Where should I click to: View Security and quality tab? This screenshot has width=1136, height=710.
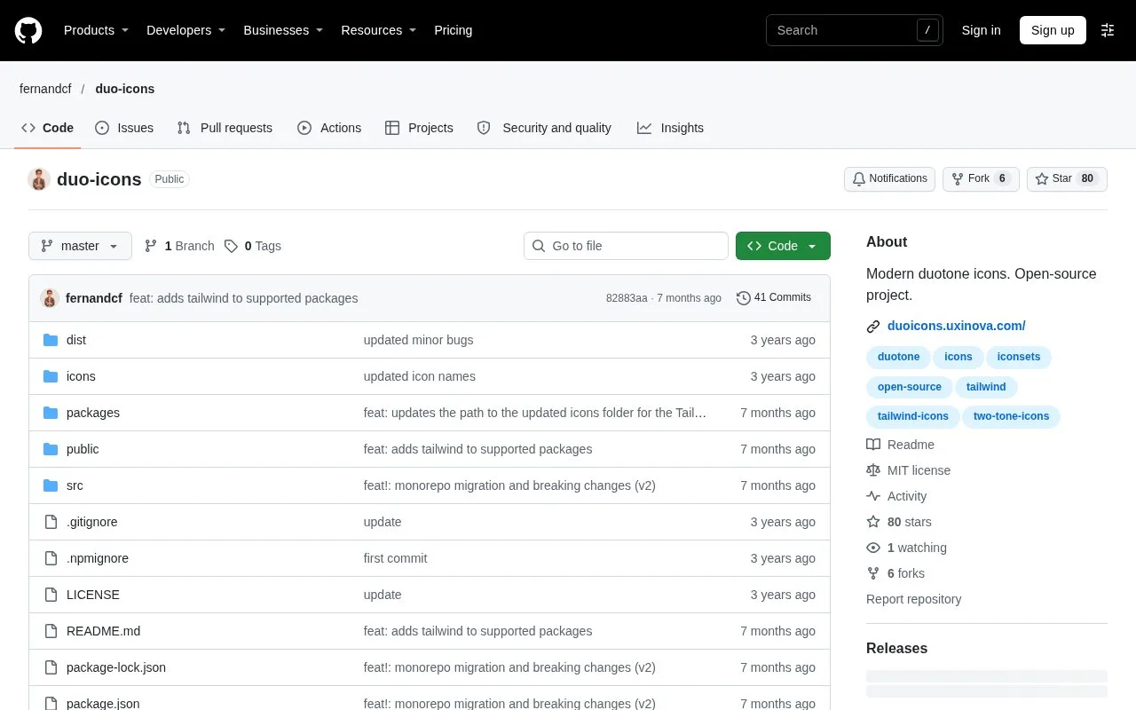coord(544,128)
